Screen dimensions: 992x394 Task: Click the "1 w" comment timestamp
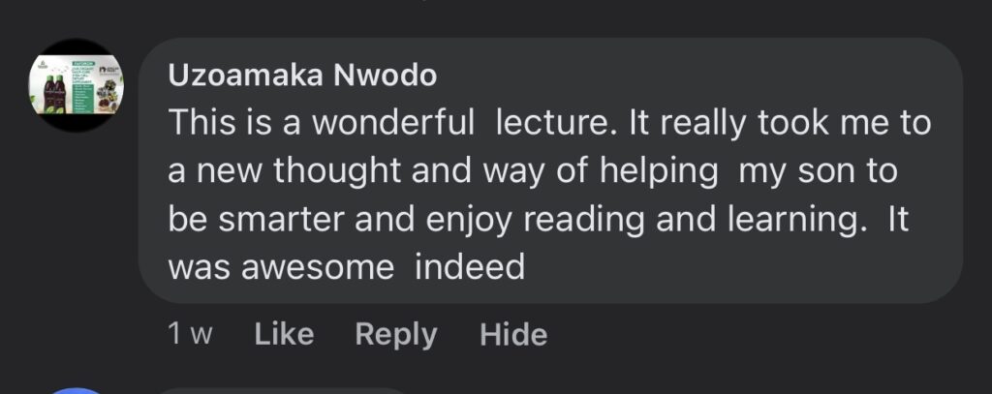pyautogui.click(x=190, y=335)
